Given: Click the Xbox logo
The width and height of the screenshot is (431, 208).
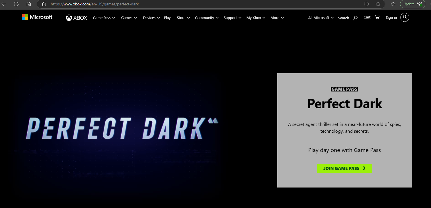Looking at the screenshot, I should (x=76, y=18).
